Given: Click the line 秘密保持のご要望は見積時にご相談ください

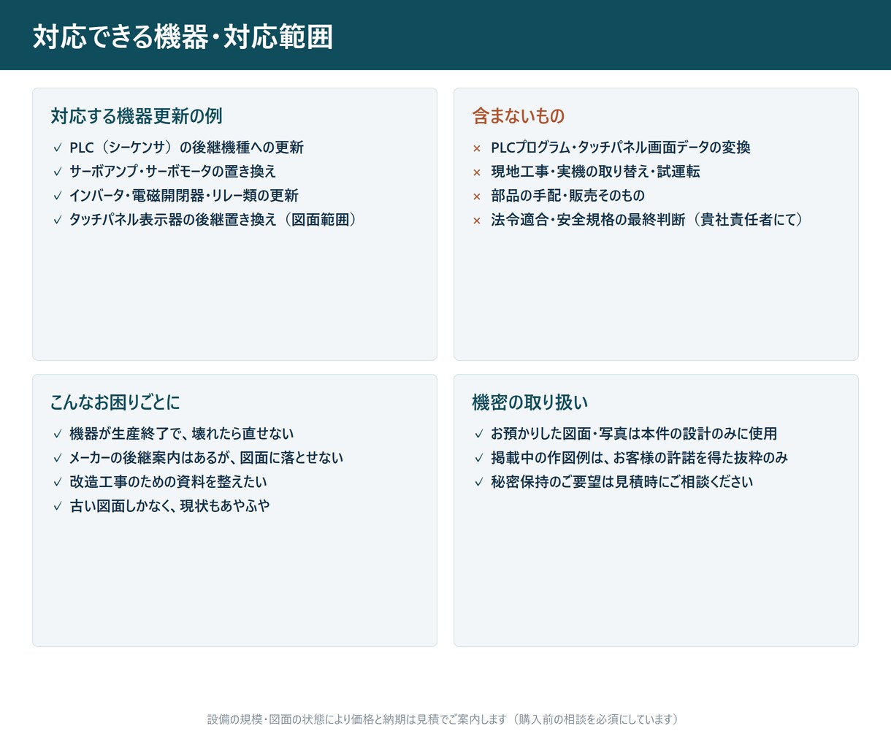Looking at the screenshot, I should pyautogui.click(x=622, y=482).
